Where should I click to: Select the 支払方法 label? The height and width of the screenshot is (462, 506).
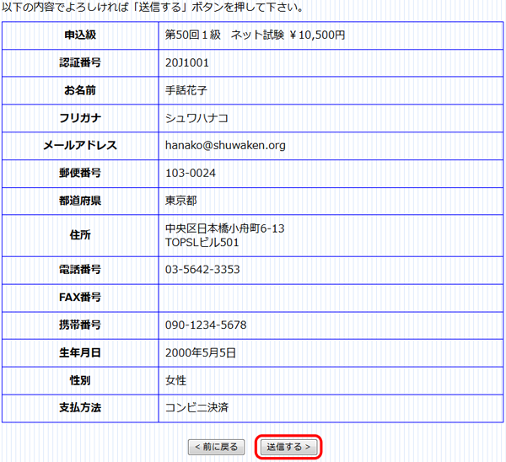click(x=80, y=408)
